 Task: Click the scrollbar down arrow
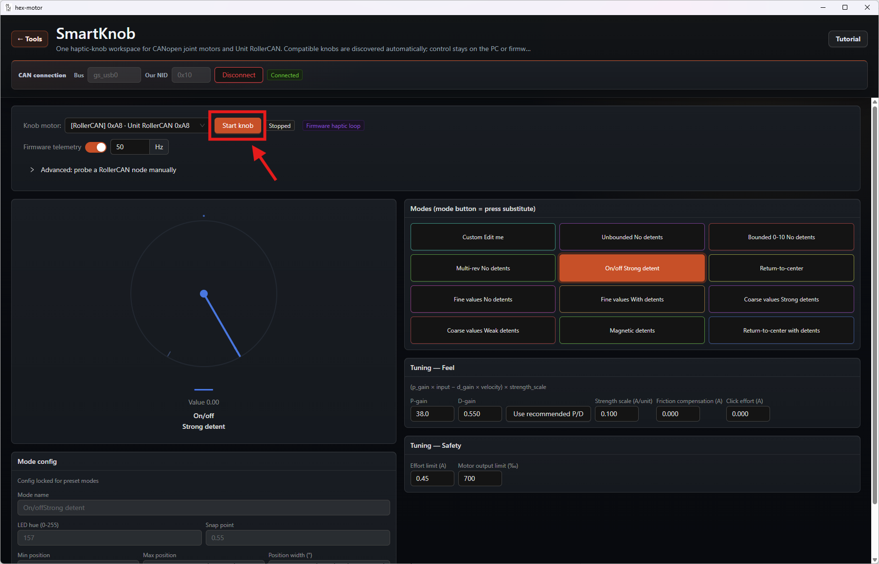[x=875, y=560]
